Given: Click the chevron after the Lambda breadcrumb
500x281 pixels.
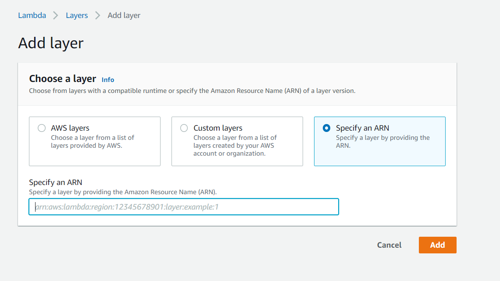Looking at the screenshot, I should [56, 15].
